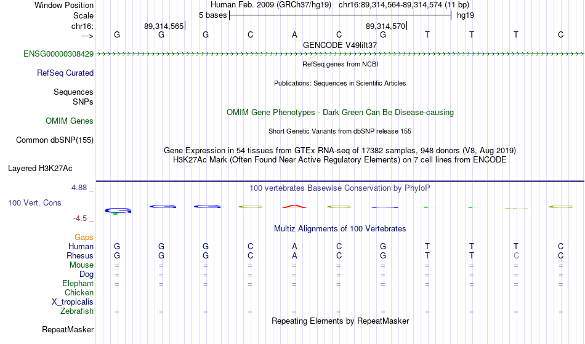Click the base A in the reference sequence row

pyautogui.click(x=294, y=35)
